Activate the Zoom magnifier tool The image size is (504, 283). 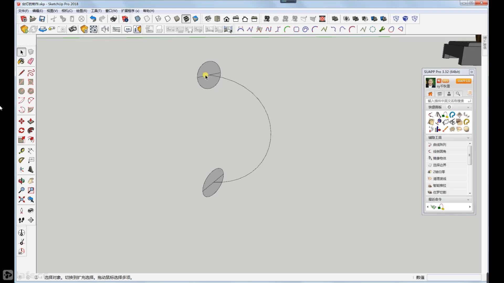point(22,190)
